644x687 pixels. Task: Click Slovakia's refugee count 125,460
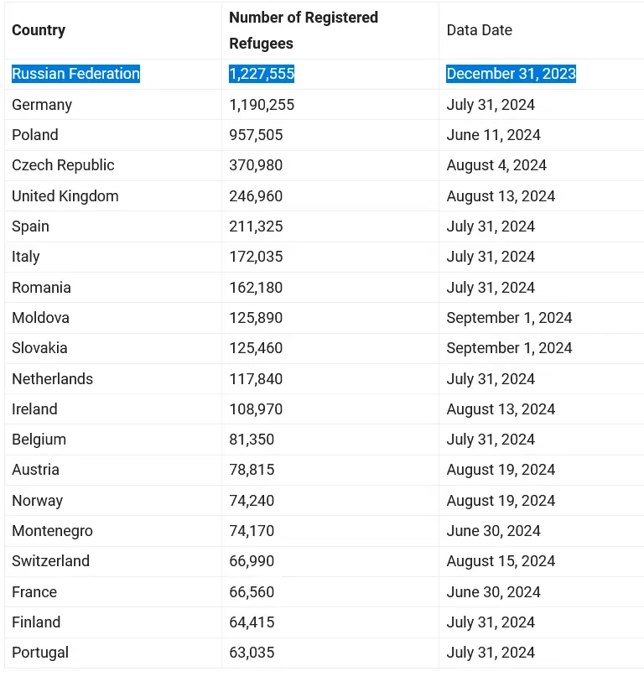(x=256, y=348)
